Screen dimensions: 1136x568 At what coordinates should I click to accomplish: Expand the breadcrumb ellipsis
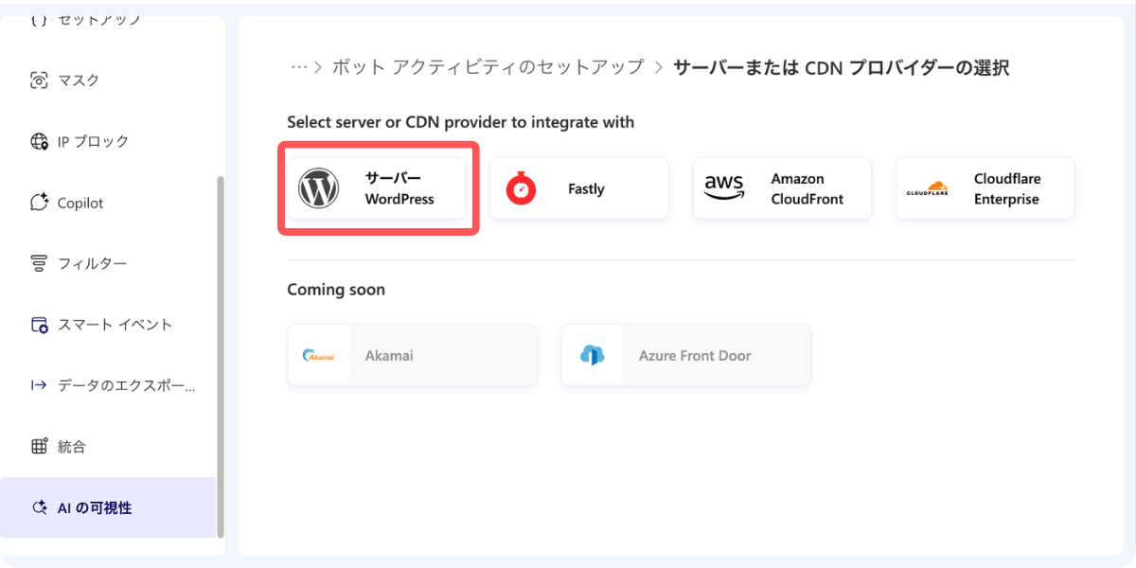pos(299,67)
